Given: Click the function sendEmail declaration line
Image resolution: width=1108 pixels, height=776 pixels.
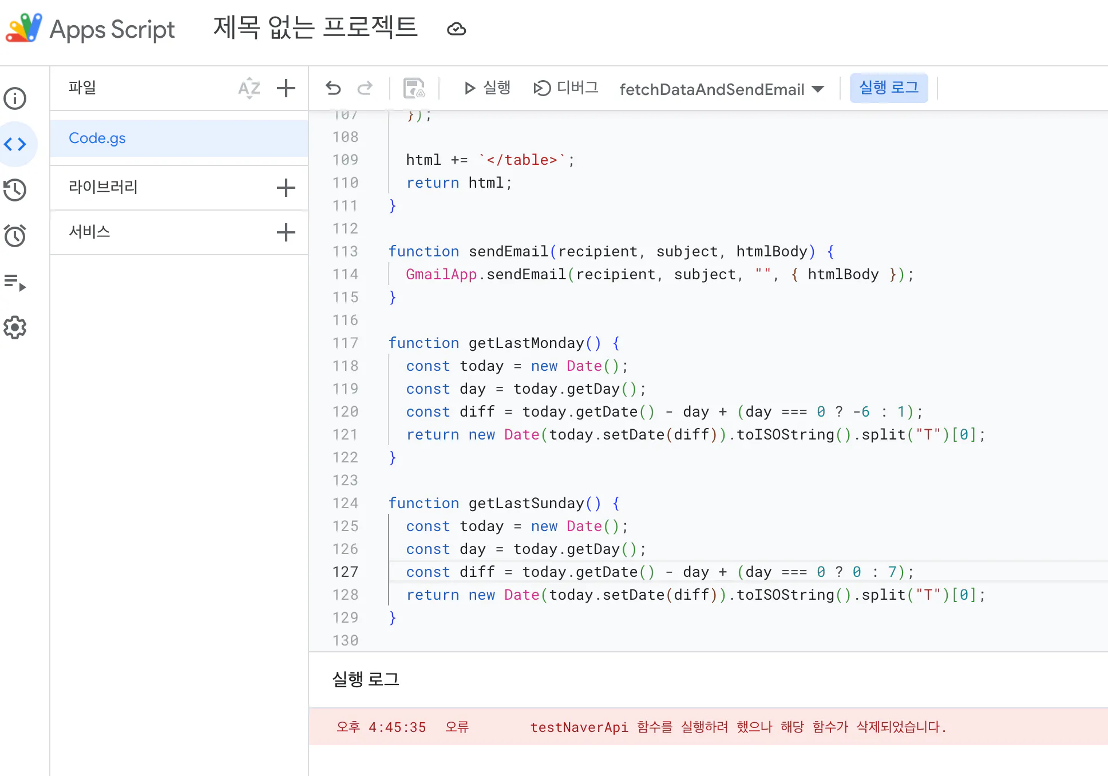Looking at the screenshot, I should click(x=611, y=251).
